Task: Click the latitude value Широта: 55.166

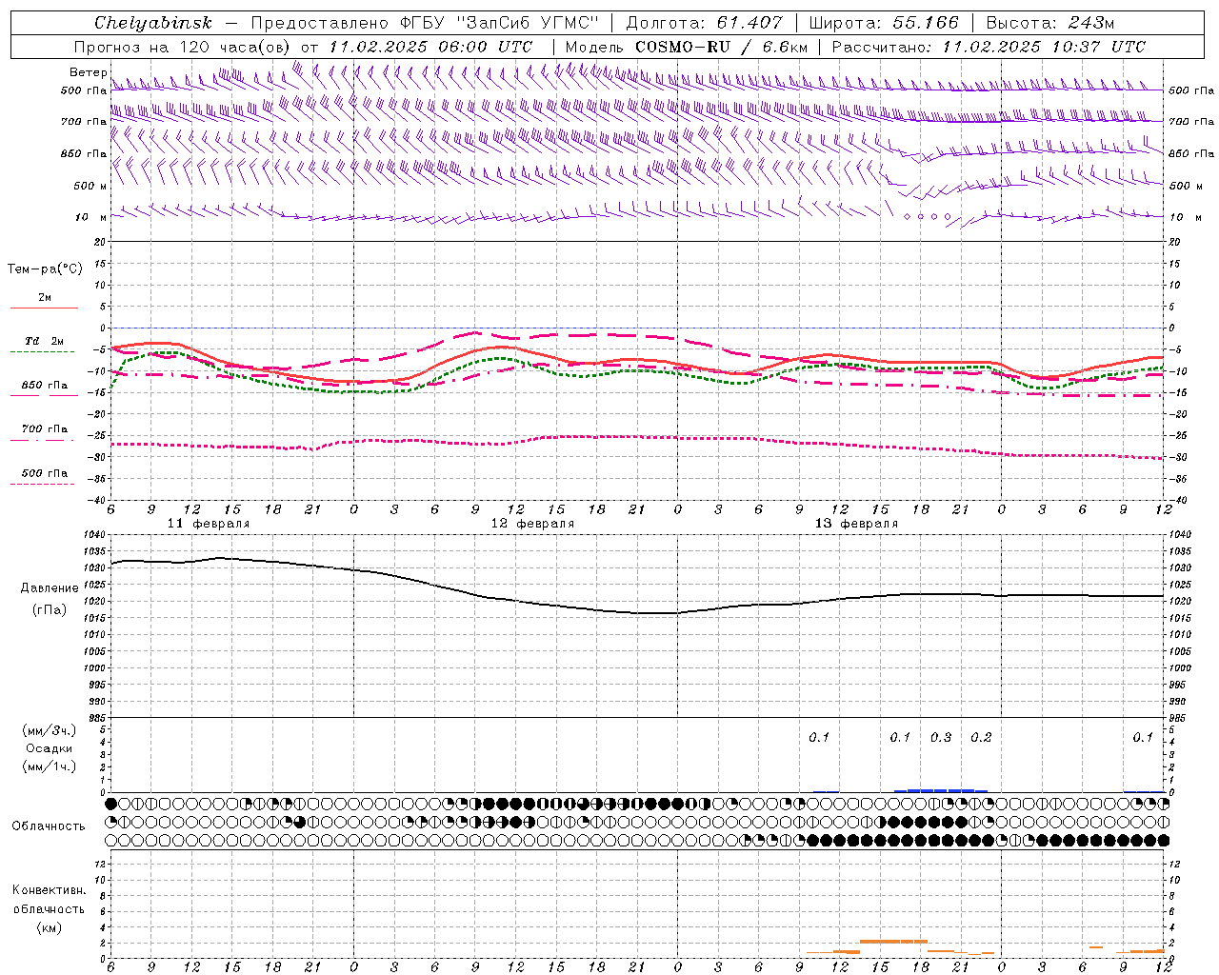Action: coord(883,23)
